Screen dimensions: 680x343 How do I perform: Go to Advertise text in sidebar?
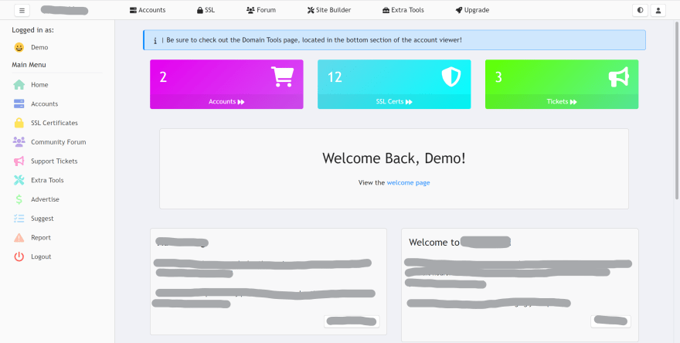coord(45,199)
